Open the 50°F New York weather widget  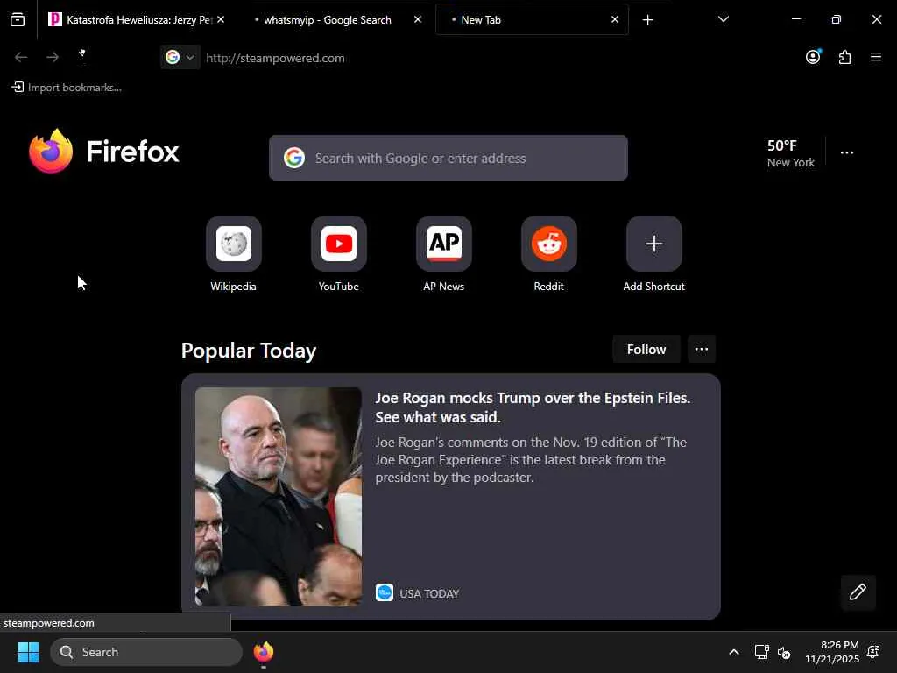coord(791,153)
